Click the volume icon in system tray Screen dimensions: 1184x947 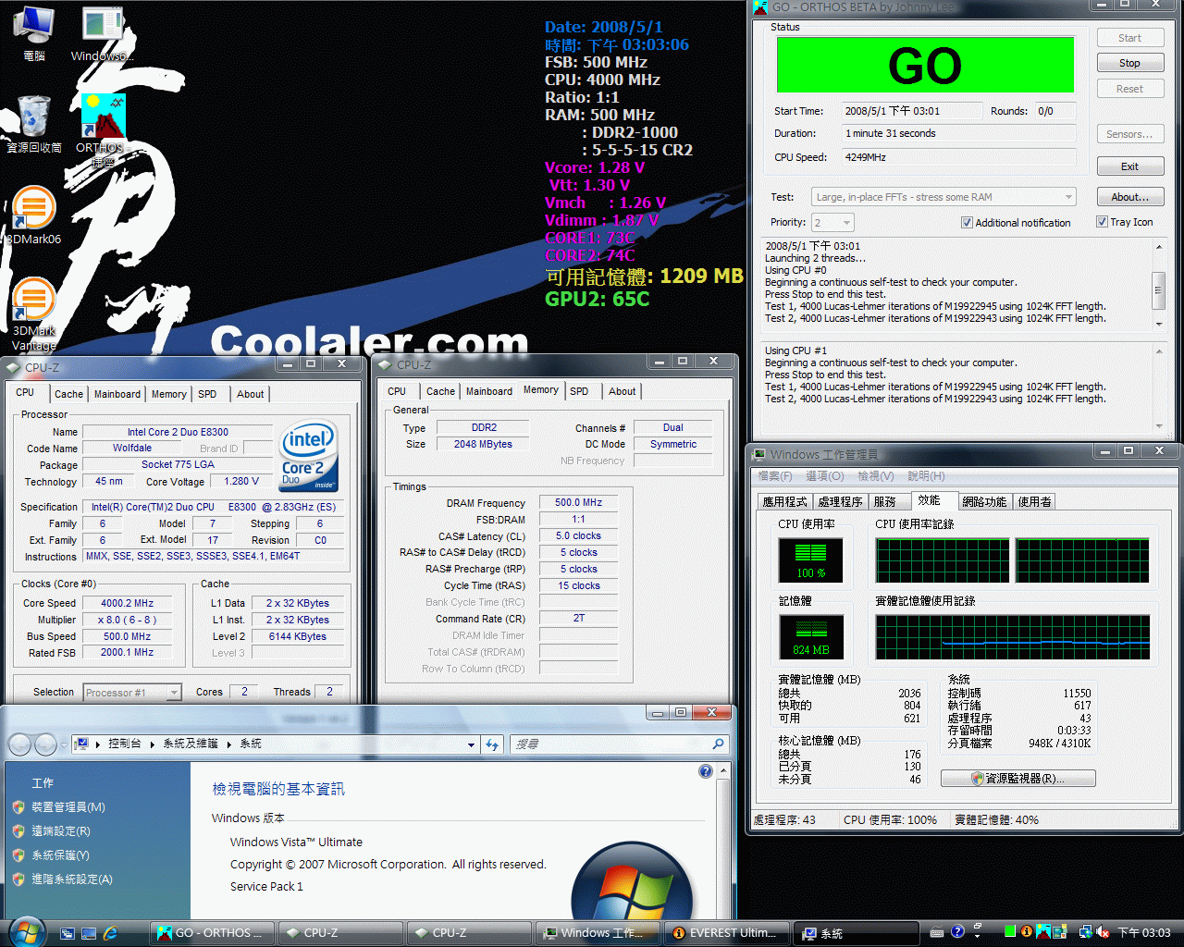1104,932
